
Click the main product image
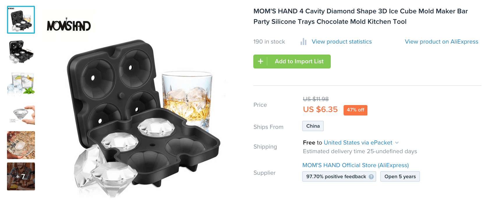point(141,116)
